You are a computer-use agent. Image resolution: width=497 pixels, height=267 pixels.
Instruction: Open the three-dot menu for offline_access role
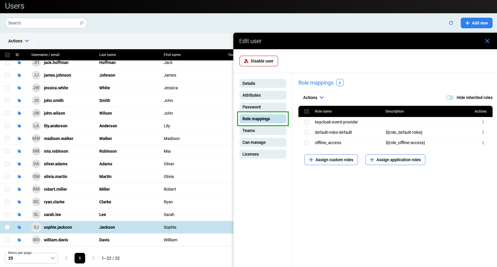point(483,143)
